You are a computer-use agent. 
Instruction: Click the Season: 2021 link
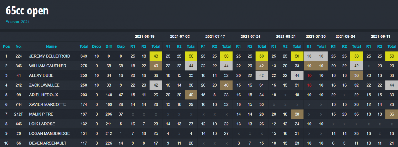click(x=18, y=22)
